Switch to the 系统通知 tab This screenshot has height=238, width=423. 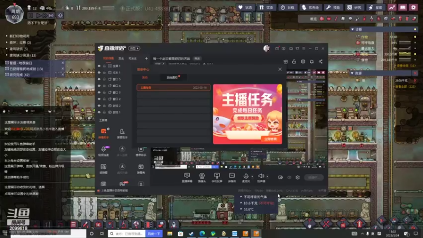tap(172, 77)
